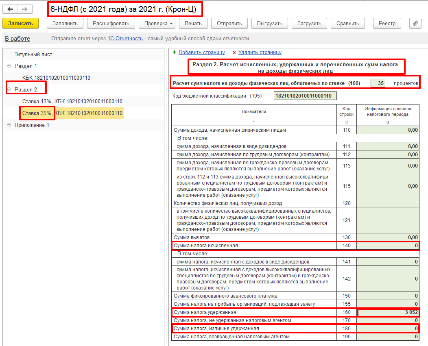This screenshot has height=346, width=428.
Task: Collapse the Раздел 2 tree node
Action: click(9, 89)
